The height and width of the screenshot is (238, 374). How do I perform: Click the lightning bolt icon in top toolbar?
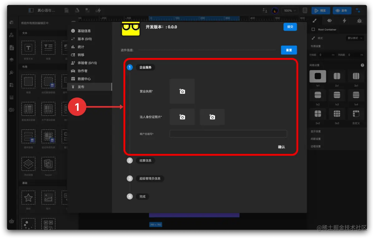(x=98, y=10)
